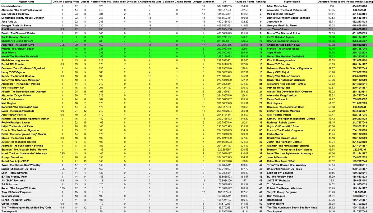Viewport: 373px width, 213px height.
Task: Select the Championship wins column header
Action: (x=150, y=2)
